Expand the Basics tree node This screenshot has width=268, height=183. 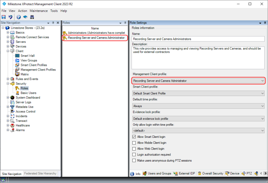(x=8, y=32)
